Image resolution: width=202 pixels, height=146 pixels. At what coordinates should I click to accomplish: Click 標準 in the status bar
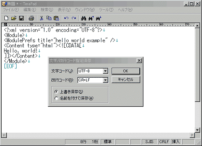[107, 142]
